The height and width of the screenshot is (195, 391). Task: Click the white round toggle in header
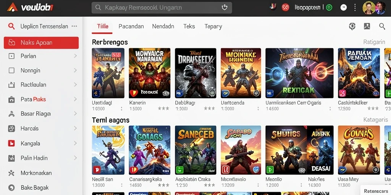pyautogui.click(x=344, y=8)
